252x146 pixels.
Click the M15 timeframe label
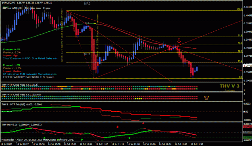206,97
